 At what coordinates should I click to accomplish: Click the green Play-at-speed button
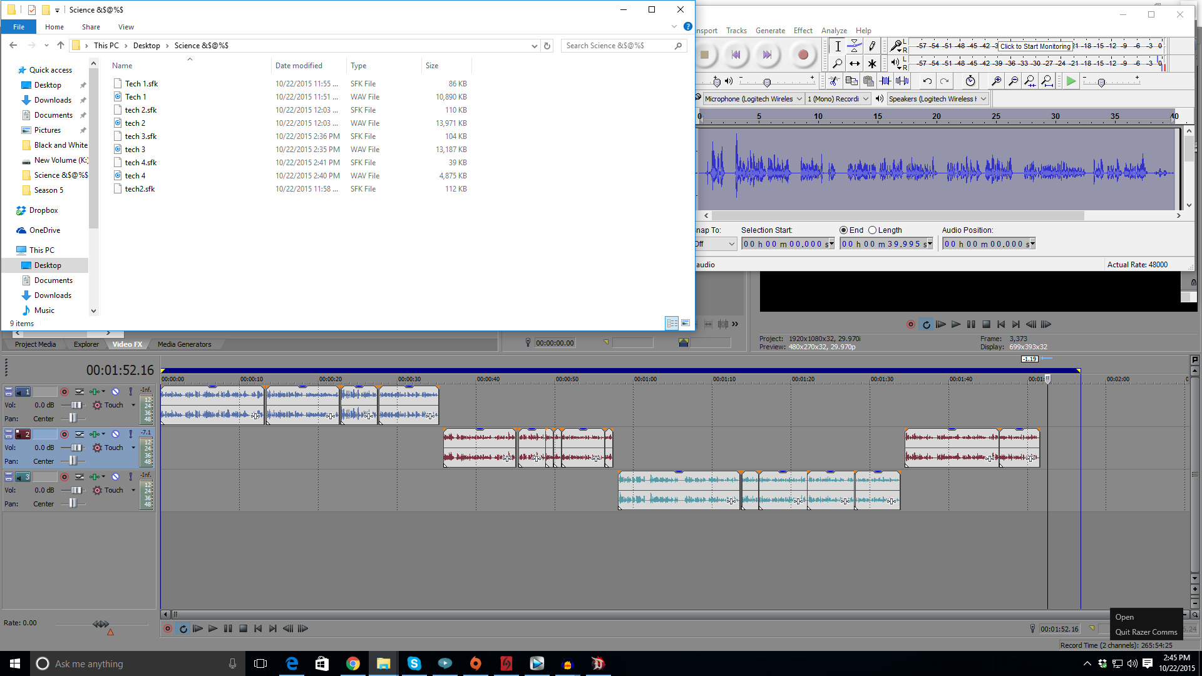(x=1071, y=81)
